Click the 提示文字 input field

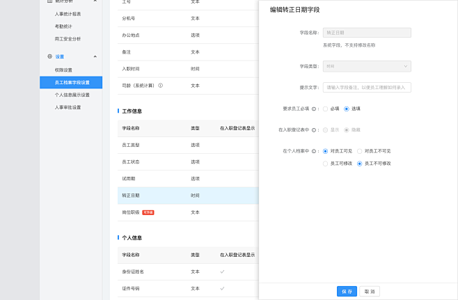point(367,87)
